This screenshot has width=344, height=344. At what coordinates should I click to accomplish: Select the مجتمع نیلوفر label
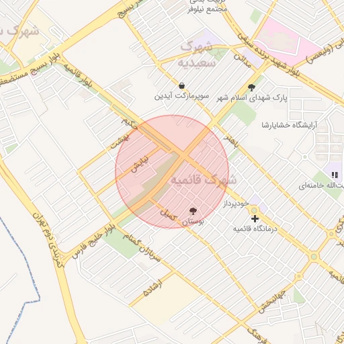click(x=208, y=9)
